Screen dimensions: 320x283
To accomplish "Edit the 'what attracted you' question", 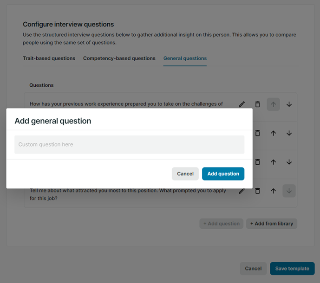I will [x=242, y=191].
